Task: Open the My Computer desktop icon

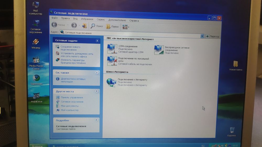Action: (x=35, y=8)
